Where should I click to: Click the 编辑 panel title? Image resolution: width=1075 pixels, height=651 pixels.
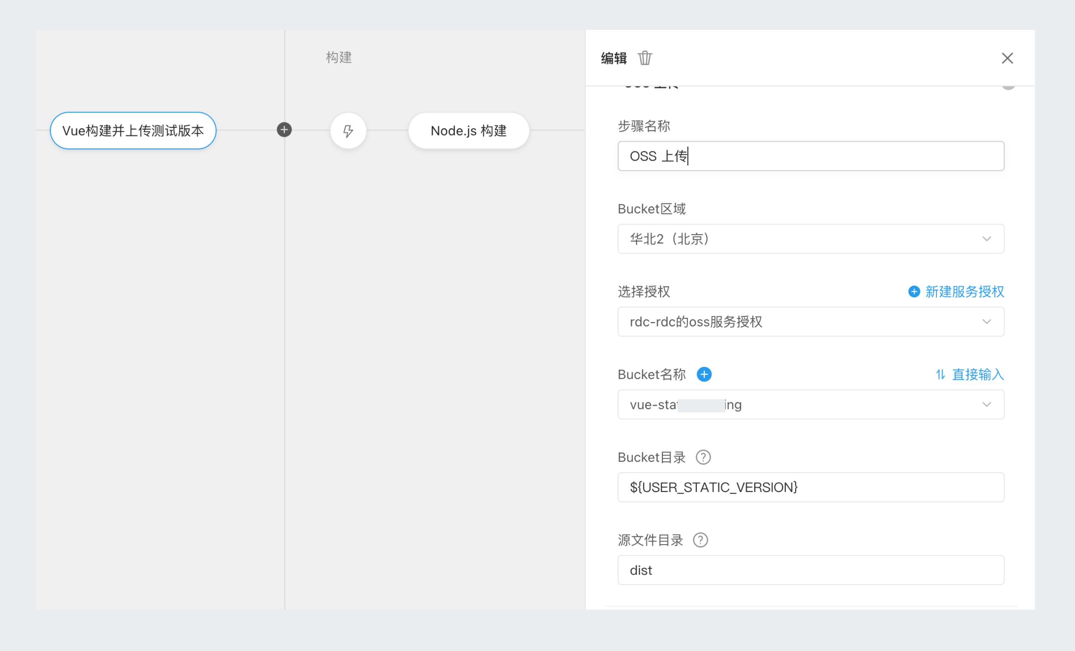613,58
